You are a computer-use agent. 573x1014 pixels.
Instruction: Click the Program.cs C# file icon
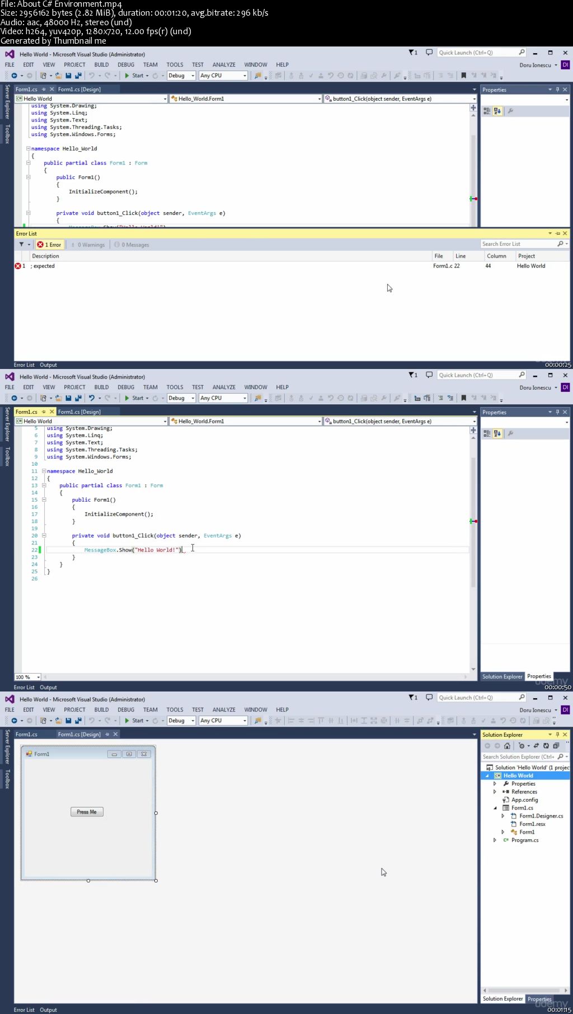pyautogui.click(x=506, y=840)
